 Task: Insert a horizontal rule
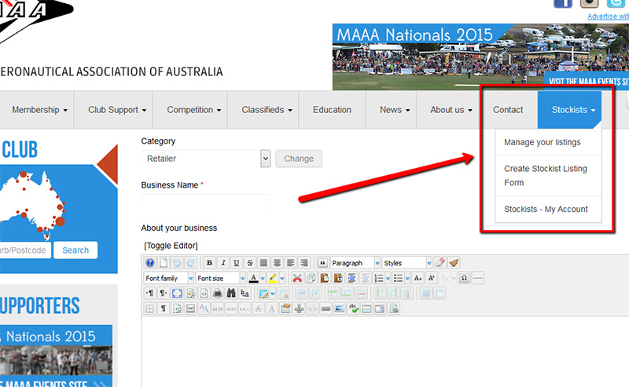[x=478, y=278]
